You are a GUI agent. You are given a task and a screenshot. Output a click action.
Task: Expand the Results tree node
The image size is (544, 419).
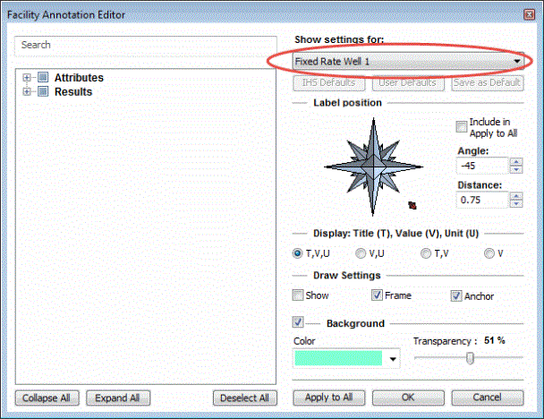click(x=28, y=91)
